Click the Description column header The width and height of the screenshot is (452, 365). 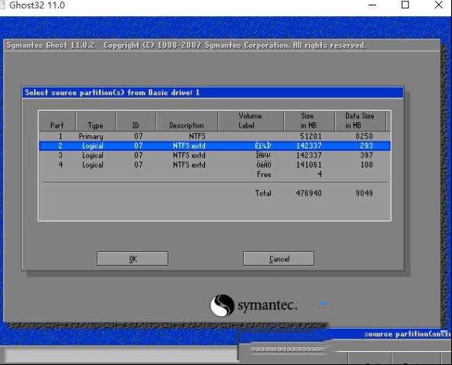[x=187, y=121]
